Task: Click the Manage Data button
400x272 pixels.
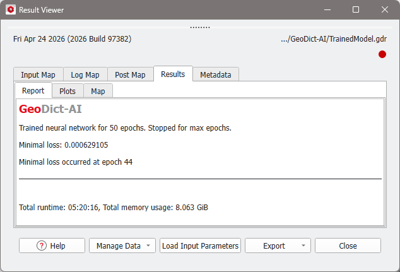Action: (119, 245)
